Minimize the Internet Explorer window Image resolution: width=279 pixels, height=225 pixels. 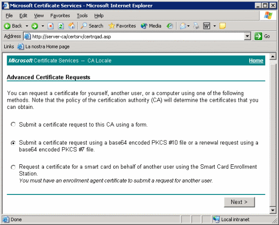point(258,6)
